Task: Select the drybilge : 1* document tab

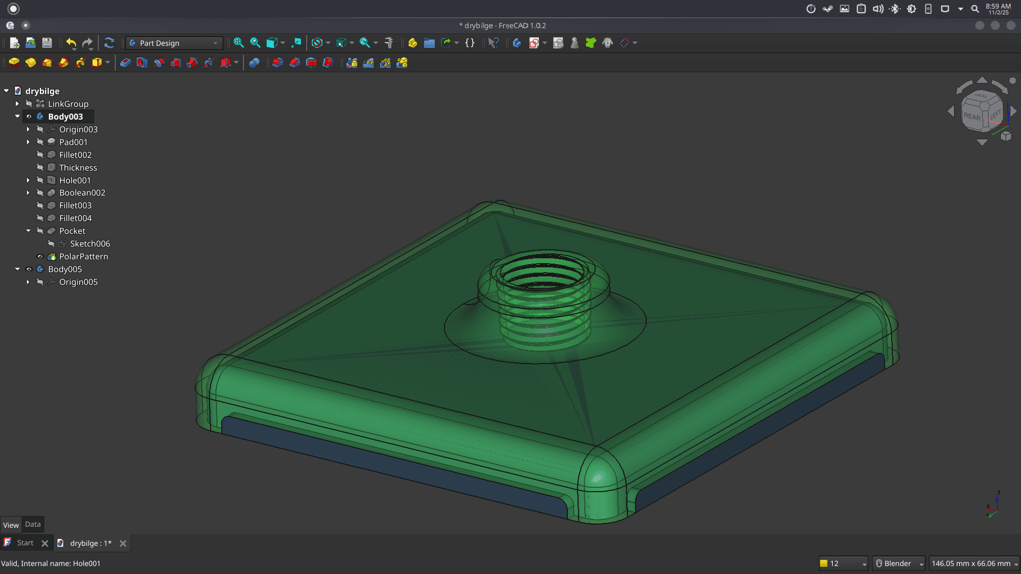Action: [x=91, y=543]
